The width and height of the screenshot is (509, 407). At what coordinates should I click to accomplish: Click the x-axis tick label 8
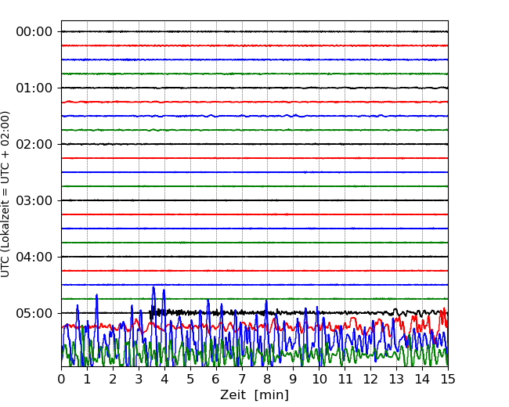click(268, 379)
